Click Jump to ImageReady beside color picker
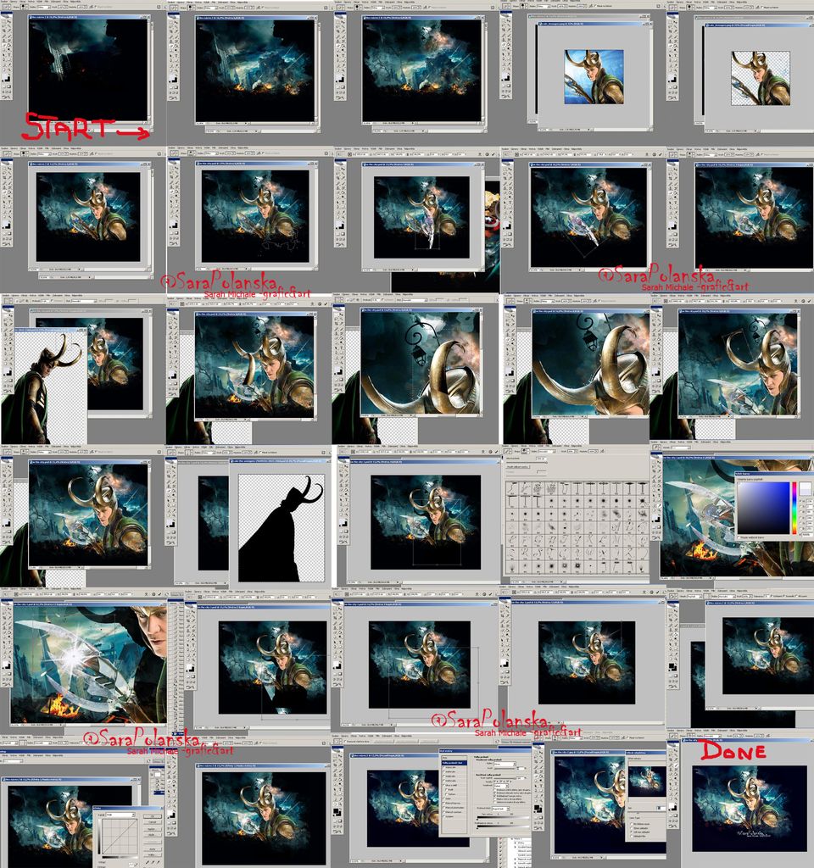Viewport: 814px width, 868px height. (x=657, y=537)
